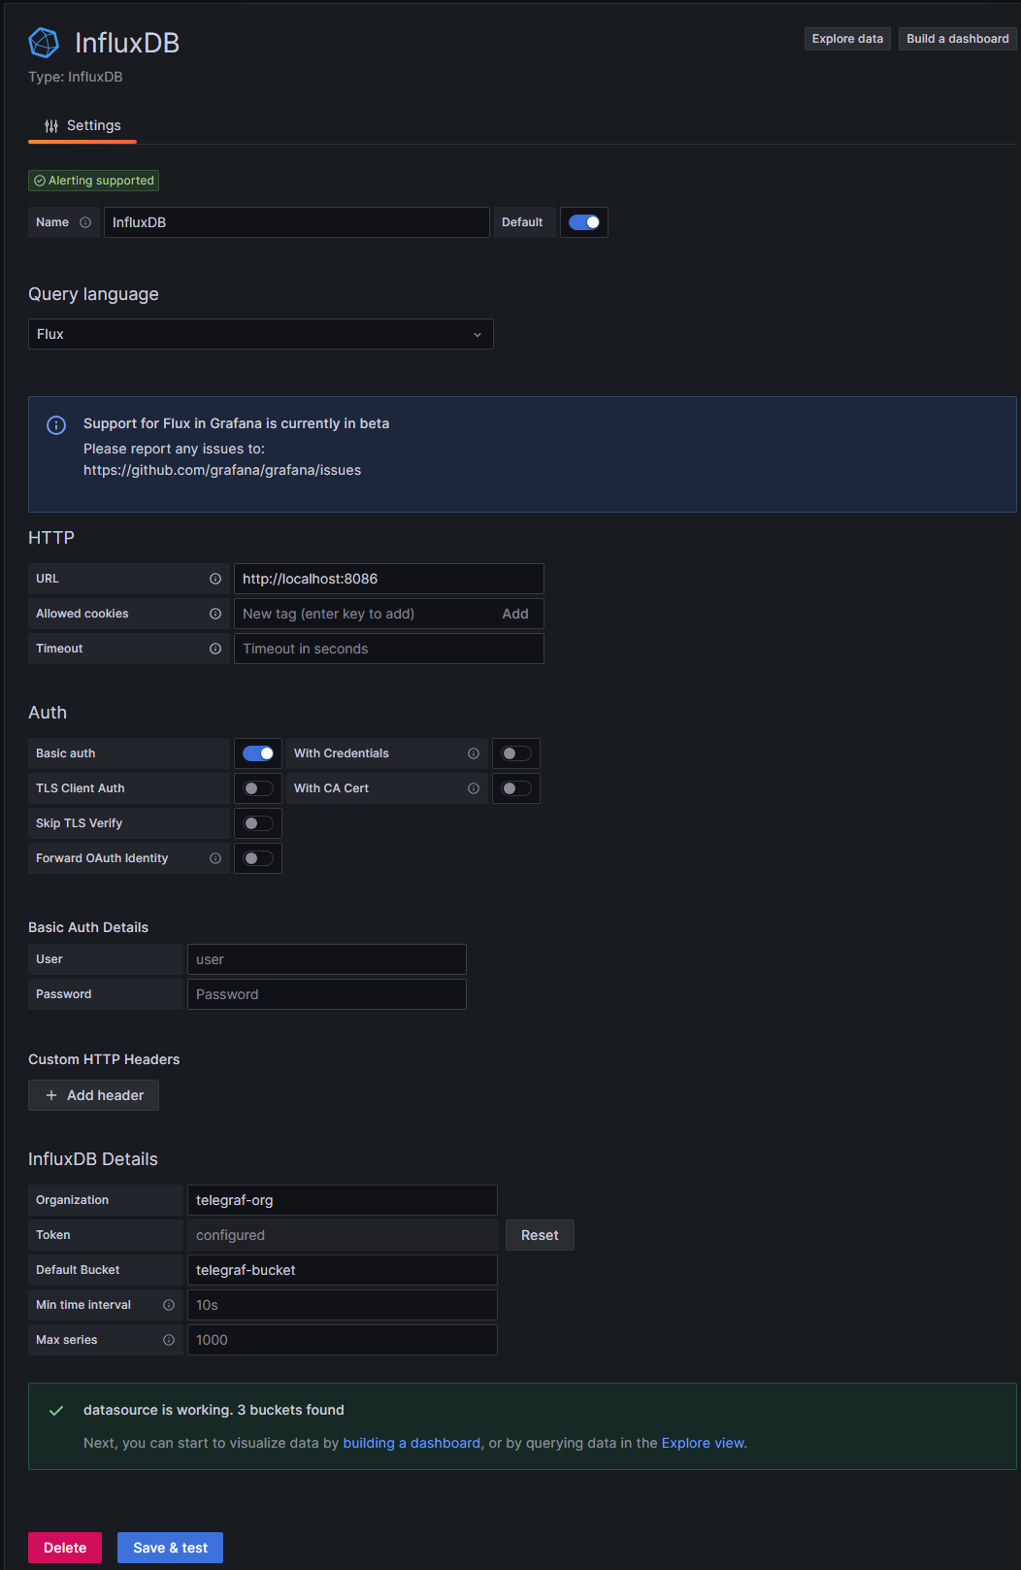
Task: Click the Allowed cookies info icon
Action: 215,614
